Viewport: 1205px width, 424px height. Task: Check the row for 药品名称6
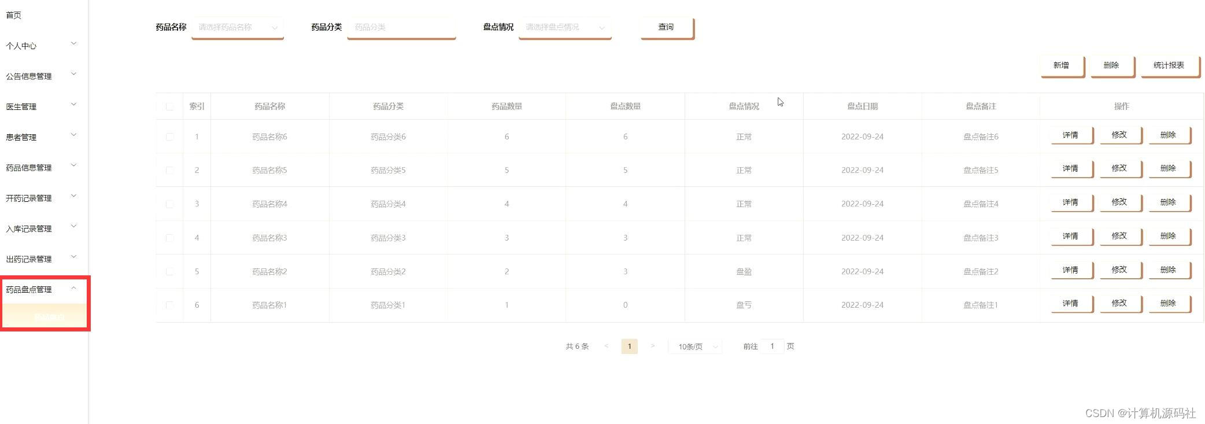tap(169, 137)
